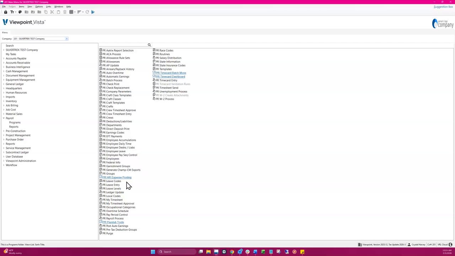
Task: Click the Windows Start button
Action: point(153,252)
